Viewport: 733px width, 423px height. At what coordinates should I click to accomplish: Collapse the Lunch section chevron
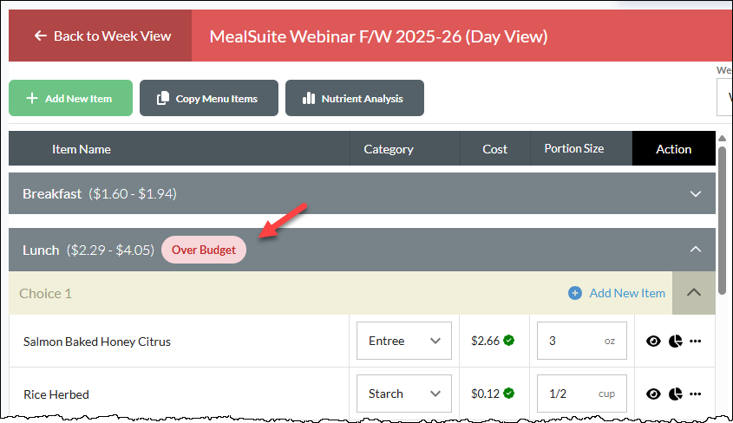696,250
